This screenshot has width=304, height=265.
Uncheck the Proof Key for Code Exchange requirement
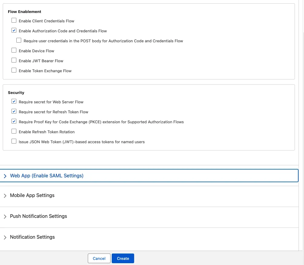pyautogui.click(x=14, y=121)
